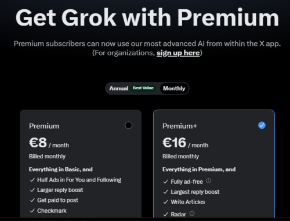
Task: Click the Get Grok with Premium headline
Action: coord(147,17)
